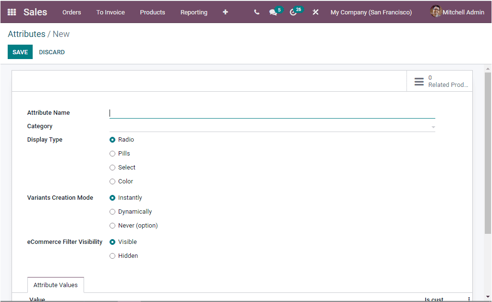
Task: Click the developer tools wrench icon
Action: click(x=315, y=12)
